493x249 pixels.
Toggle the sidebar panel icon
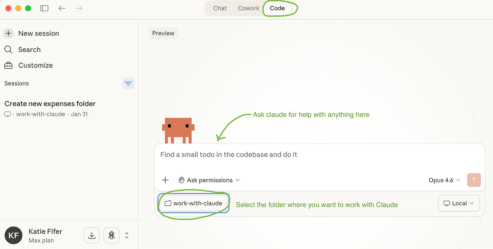(44, 8)
